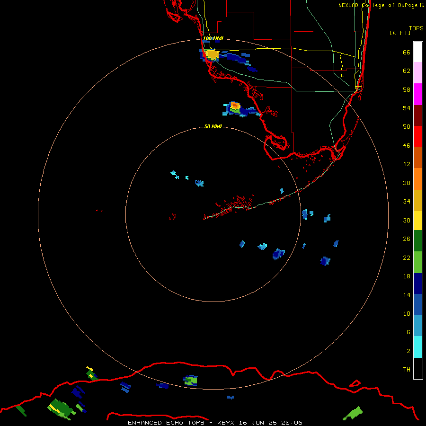Select the 10 scale number
Viewport: 426px width, 426px height.
[x=407, y=313]
